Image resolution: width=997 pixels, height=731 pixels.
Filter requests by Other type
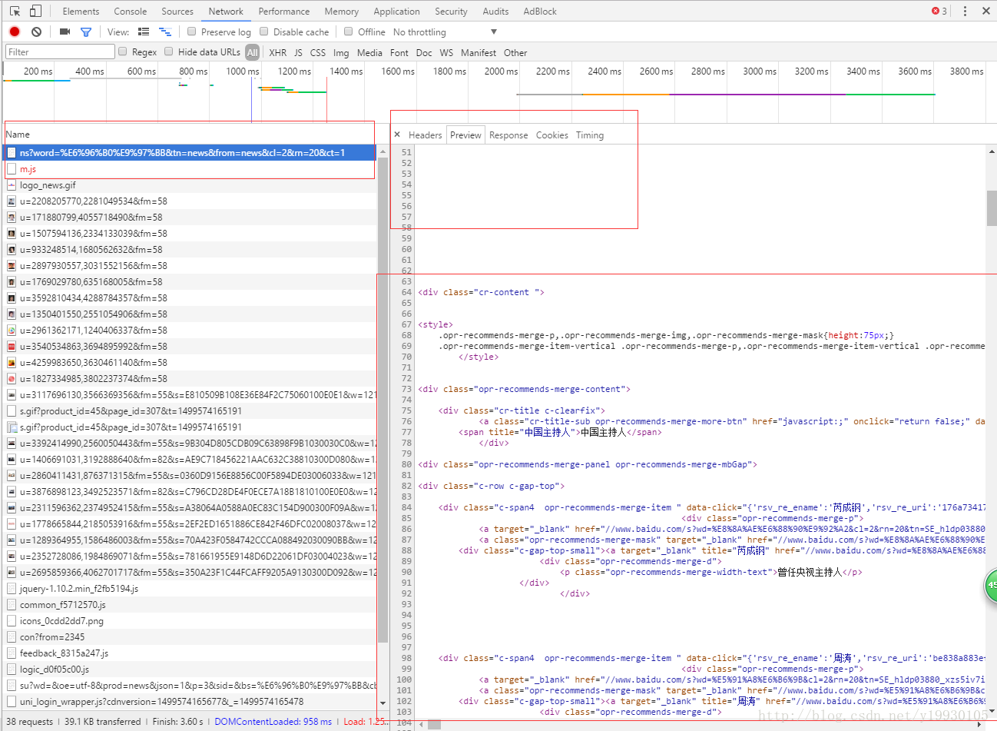click(x=515, y=52)
